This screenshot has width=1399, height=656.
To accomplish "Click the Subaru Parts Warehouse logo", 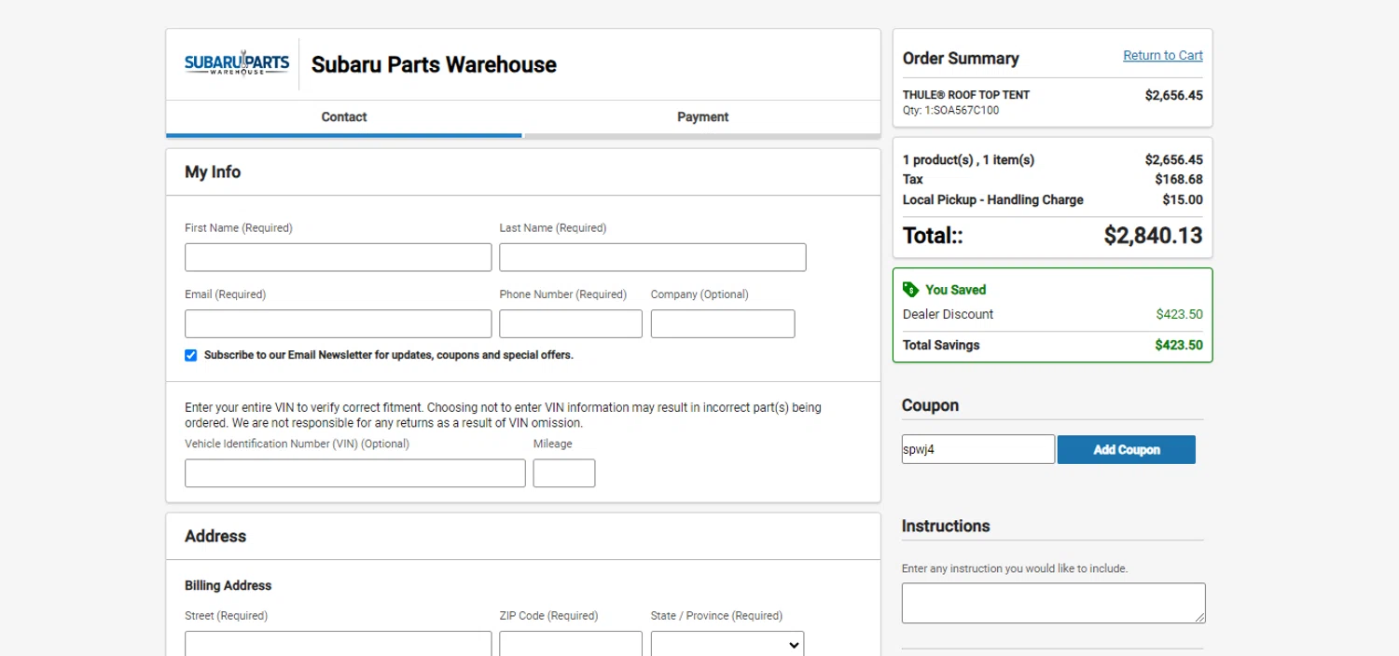I will 237,63.
